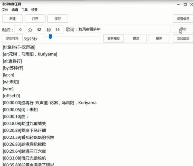The height and width of the screenshot is (166, 193).
Task: Open 设置信息 dialog
Action: 183,19
